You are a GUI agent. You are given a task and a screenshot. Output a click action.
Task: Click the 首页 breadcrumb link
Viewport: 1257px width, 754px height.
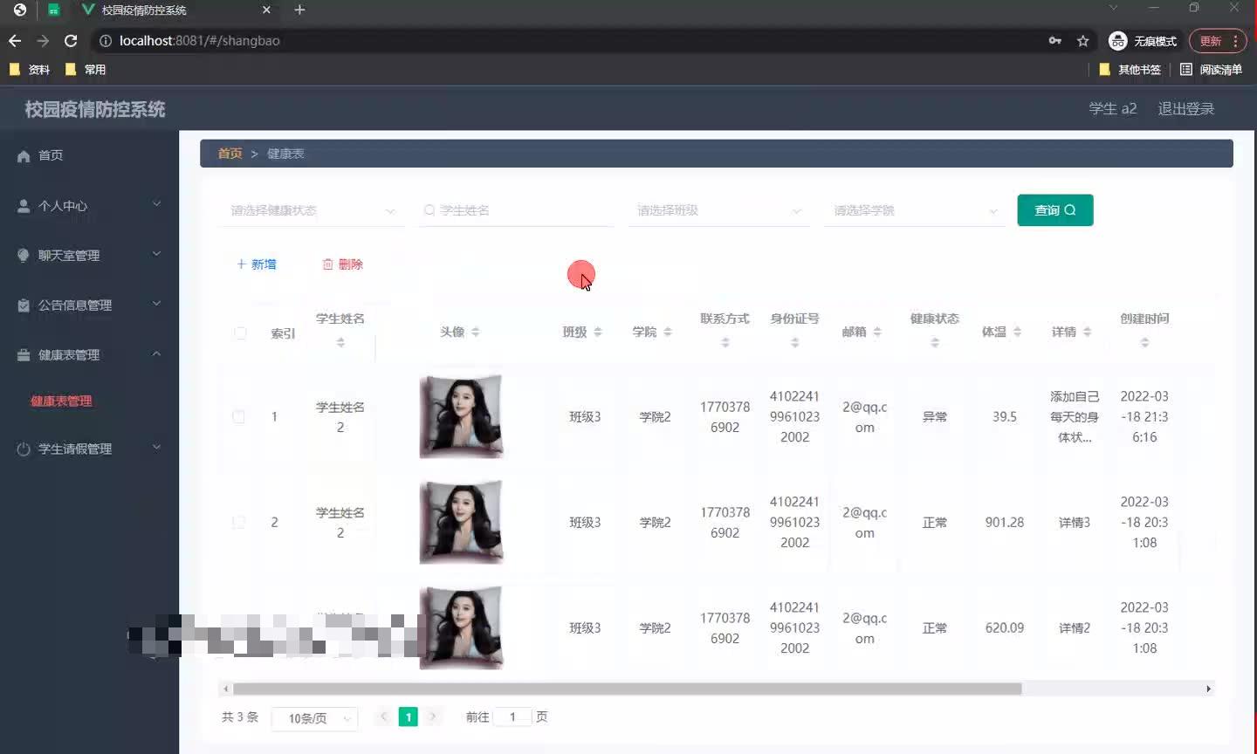[230, 154]
